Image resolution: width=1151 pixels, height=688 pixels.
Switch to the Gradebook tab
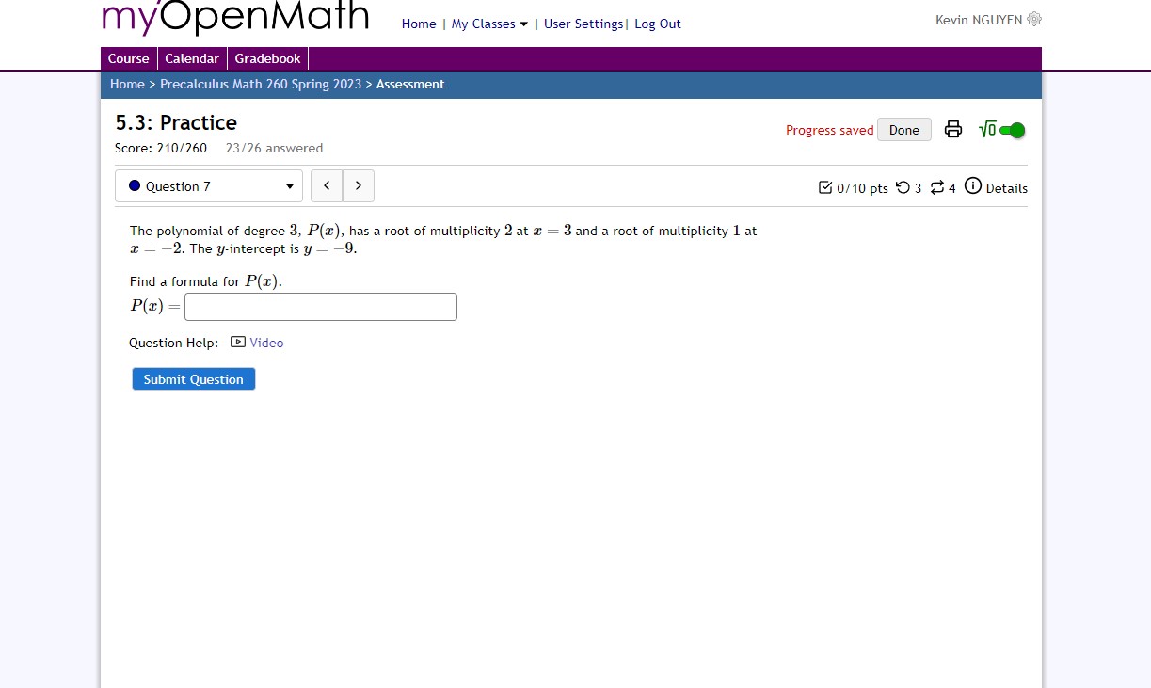[267, 57]
